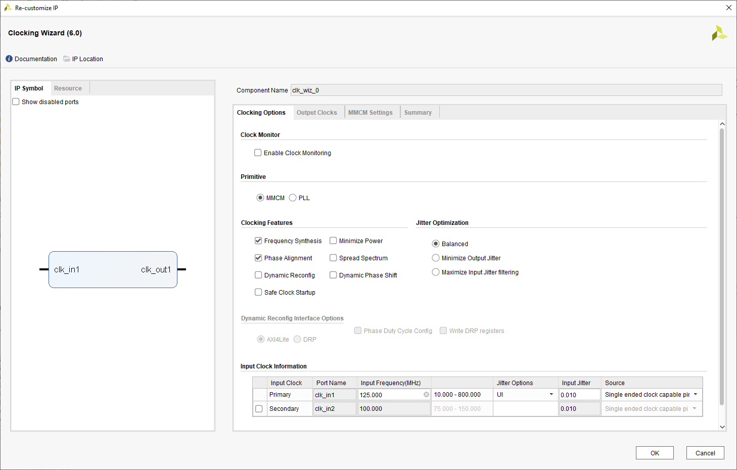Select the PLL primitive radio button

coord(293,198)
